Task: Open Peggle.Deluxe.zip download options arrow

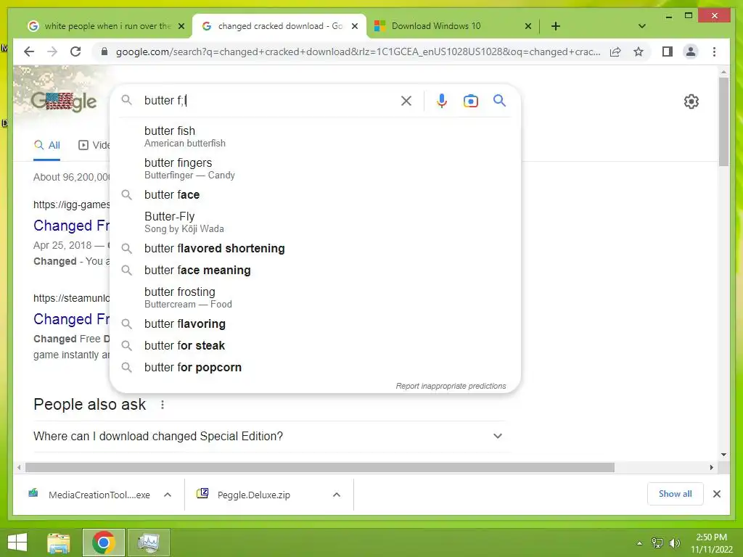Action: pos(337,495)
